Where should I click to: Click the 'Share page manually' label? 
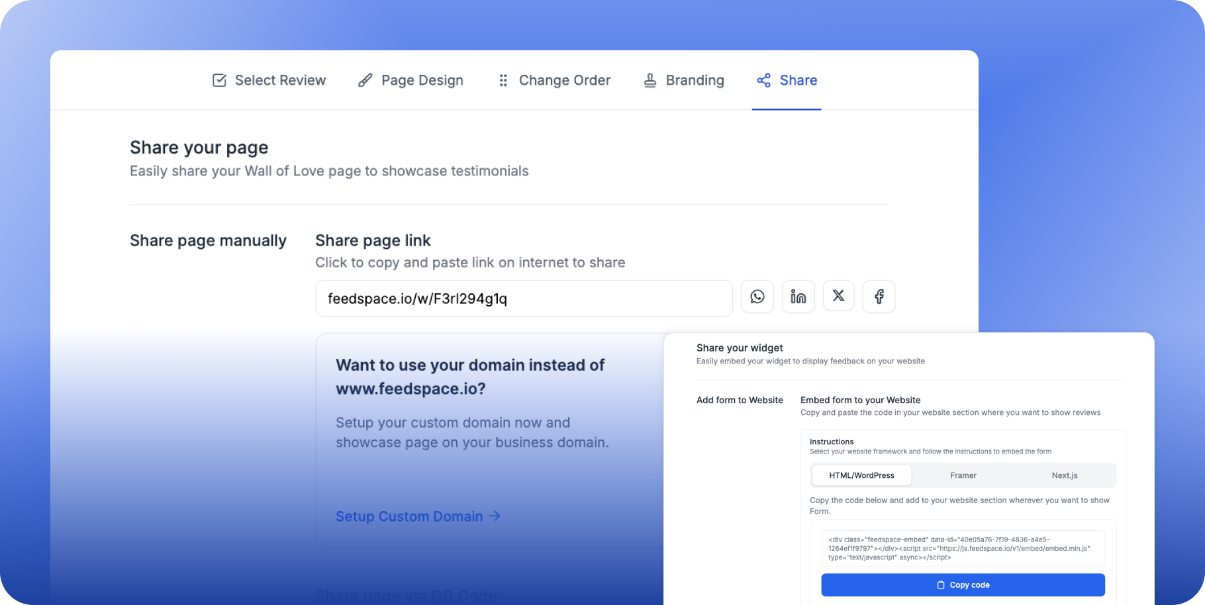click(208, 240)
